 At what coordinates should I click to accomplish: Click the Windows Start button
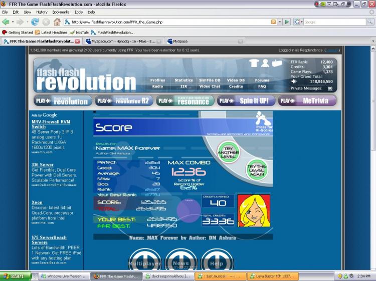(15, 276)
